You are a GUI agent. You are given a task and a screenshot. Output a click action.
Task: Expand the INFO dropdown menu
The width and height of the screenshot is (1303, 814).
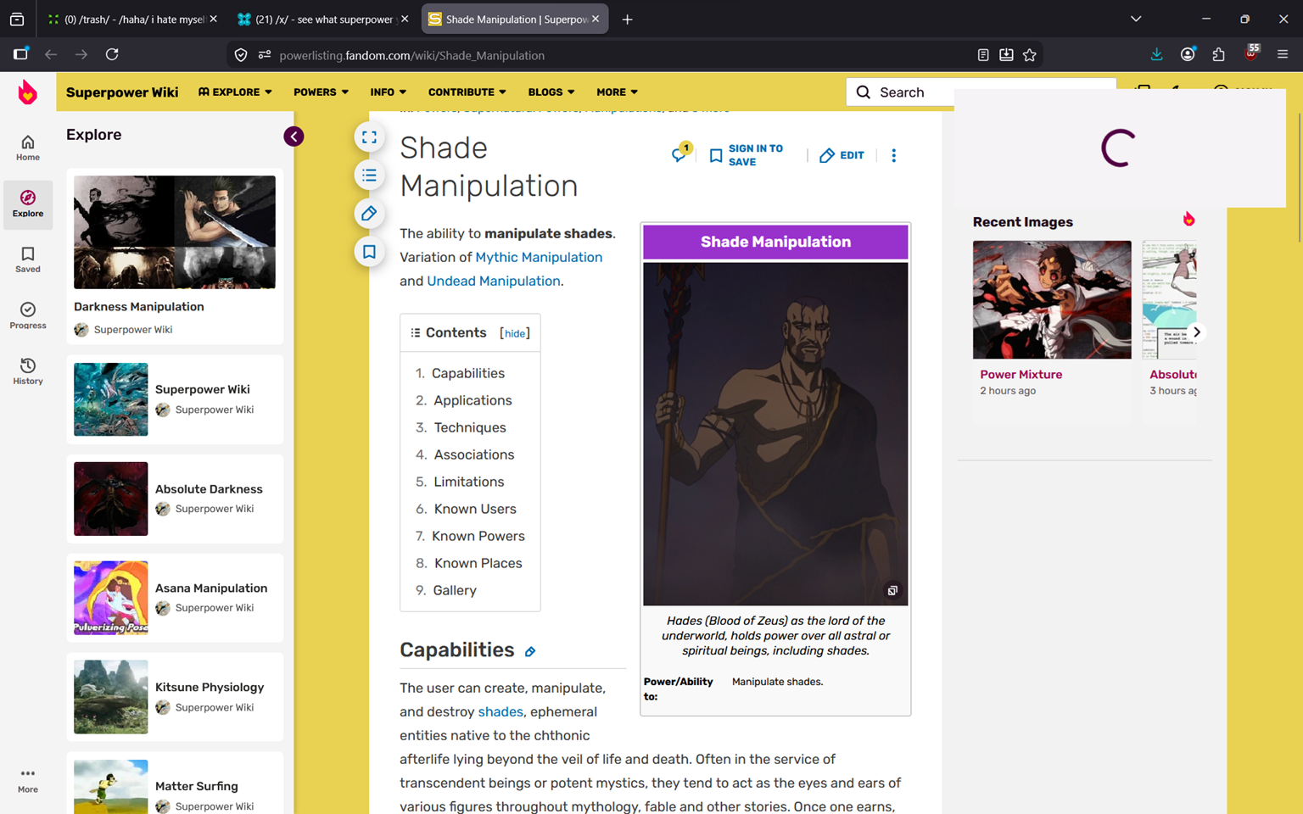pos(388,92)
